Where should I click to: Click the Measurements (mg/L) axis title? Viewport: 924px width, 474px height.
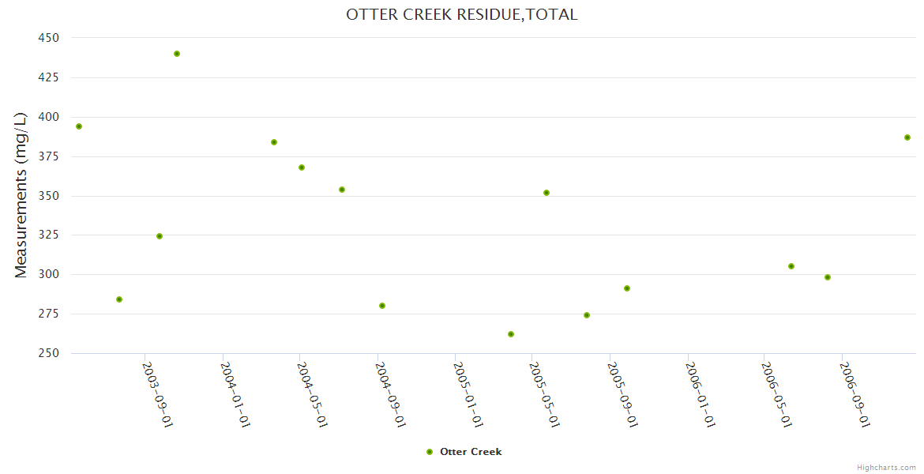21,194
